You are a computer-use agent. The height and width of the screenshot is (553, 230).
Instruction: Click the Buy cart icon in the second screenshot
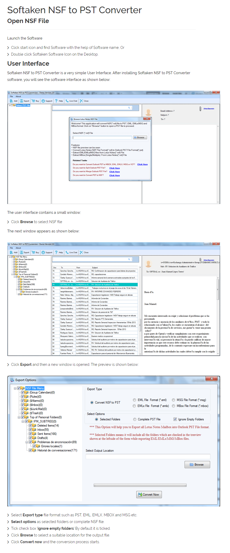33,252
